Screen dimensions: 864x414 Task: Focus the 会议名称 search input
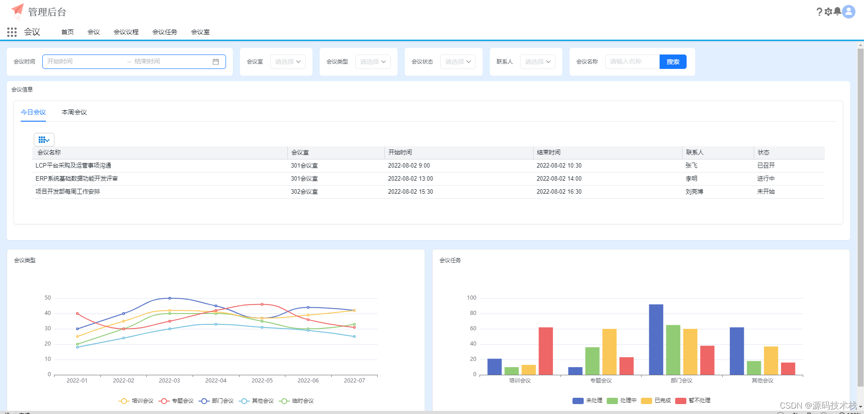click(632, 62)
